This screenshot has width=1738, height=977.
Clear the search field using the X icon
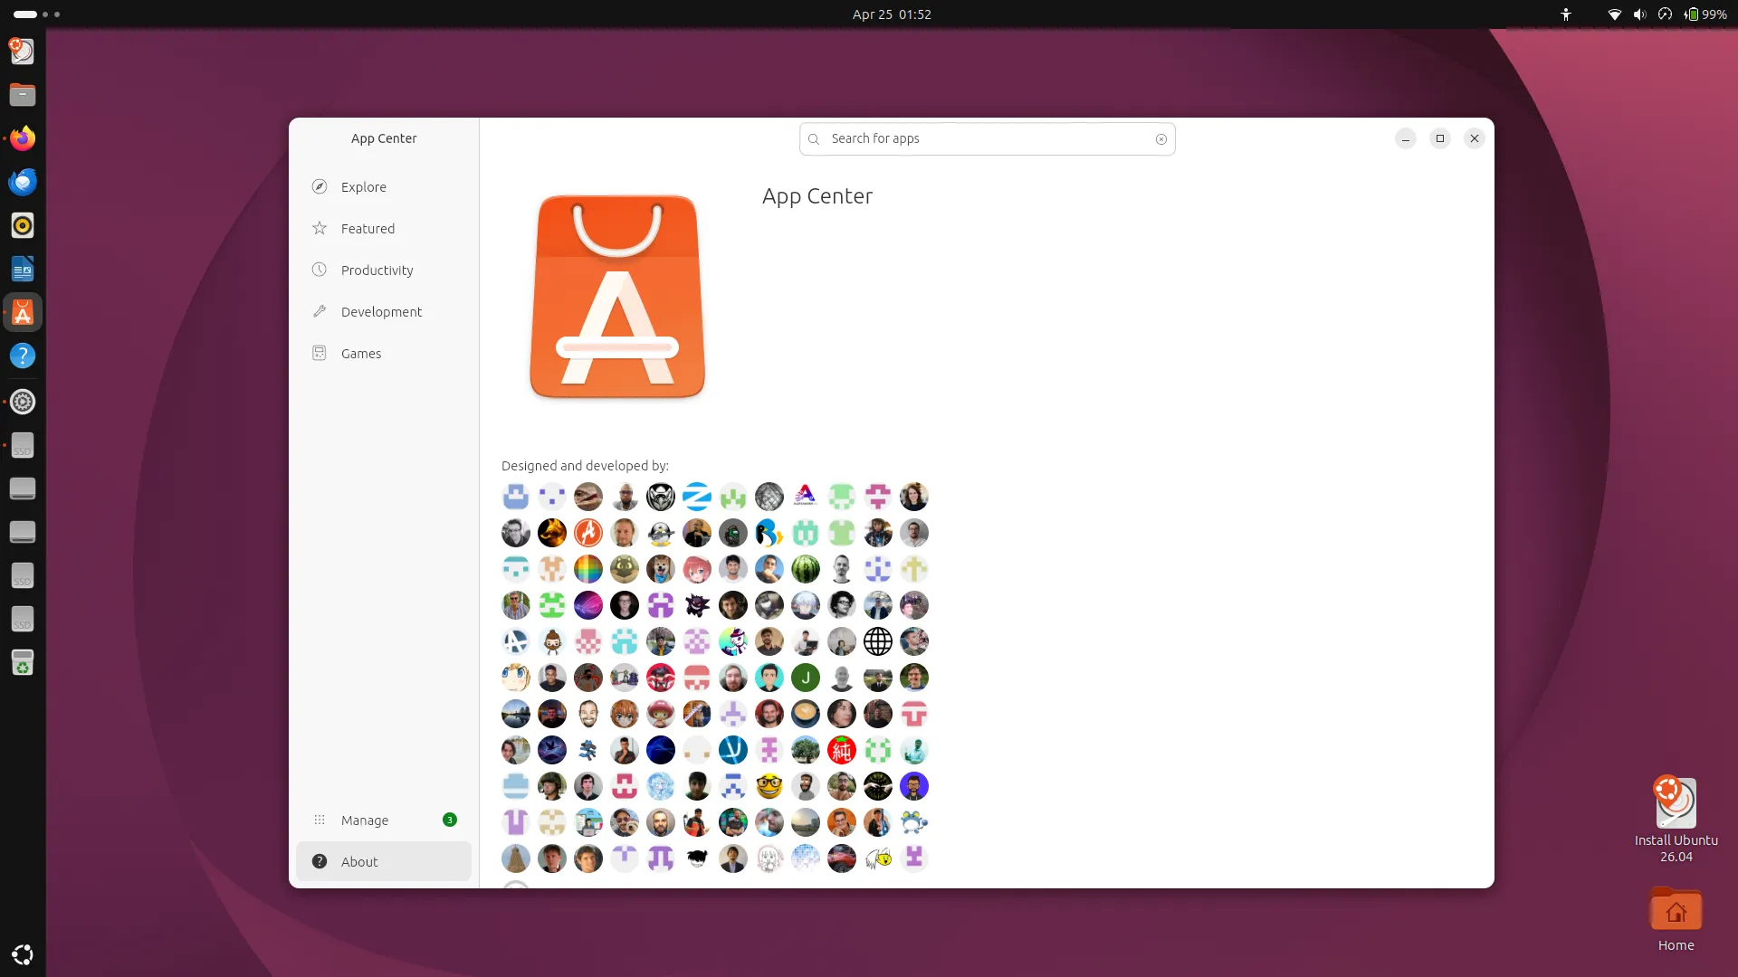pyautogui.click(x=1161, y=138)
